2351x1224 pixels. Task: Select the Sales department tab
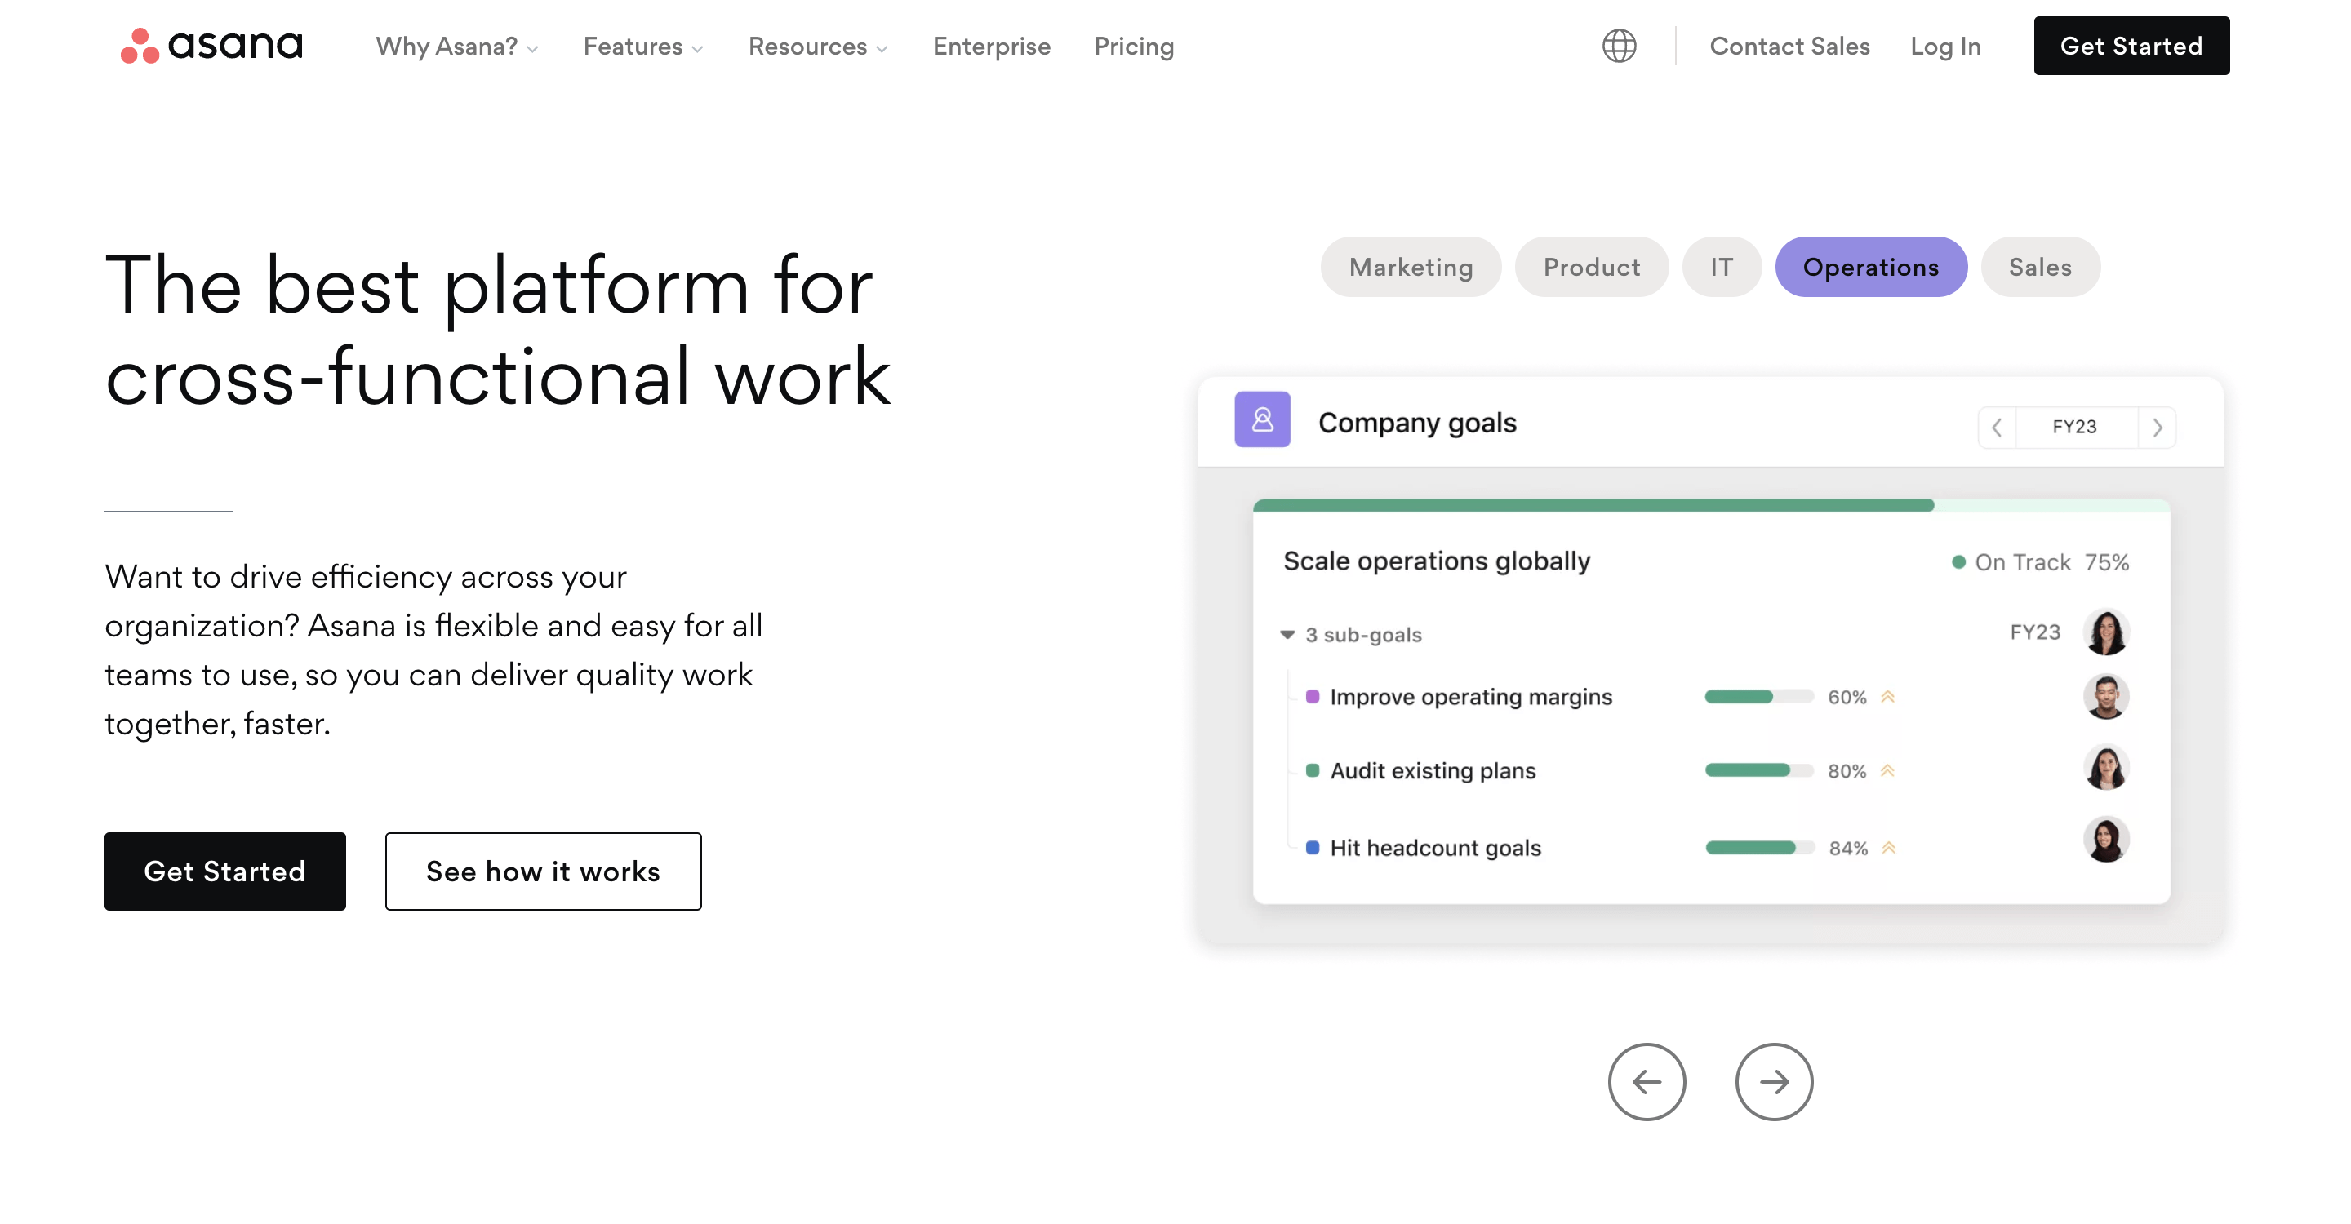point(2040,267)
